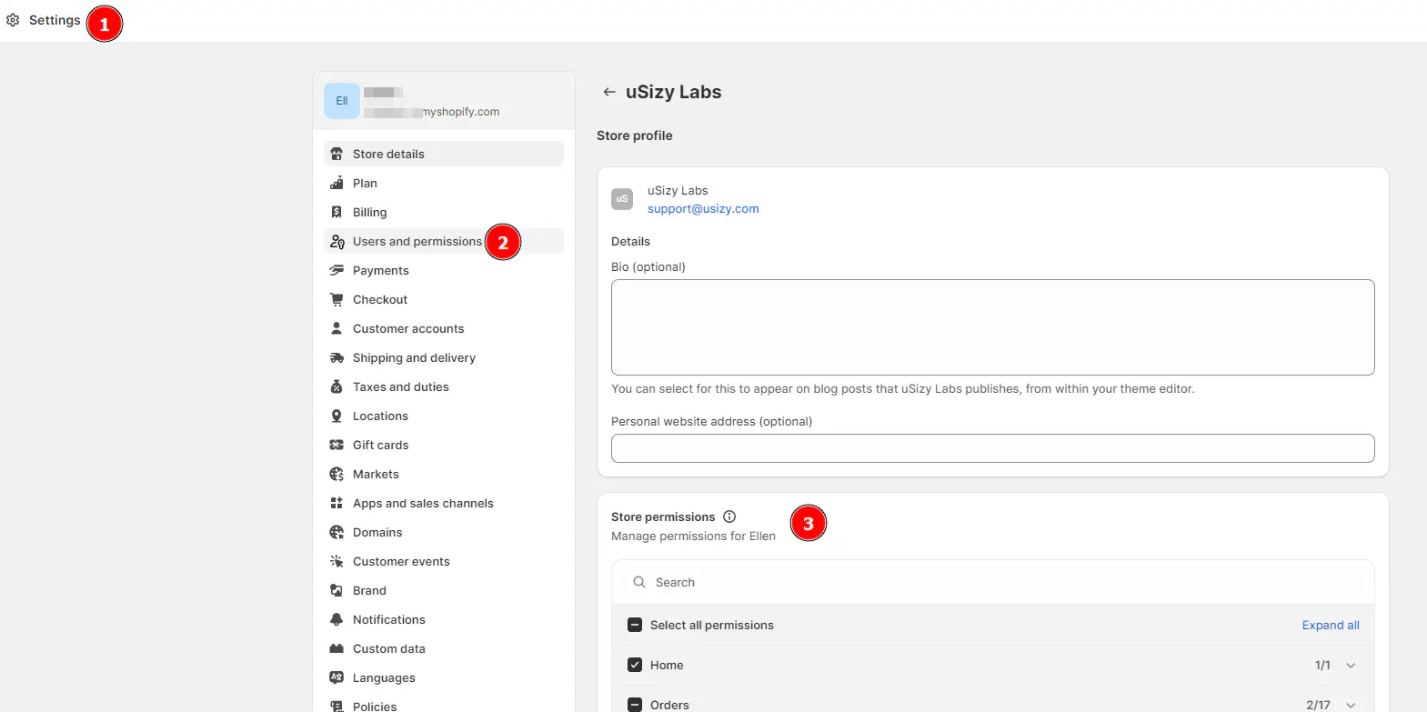Click the Notifications bell icon
1427x712 pixels.
click(x=337, y=619)
